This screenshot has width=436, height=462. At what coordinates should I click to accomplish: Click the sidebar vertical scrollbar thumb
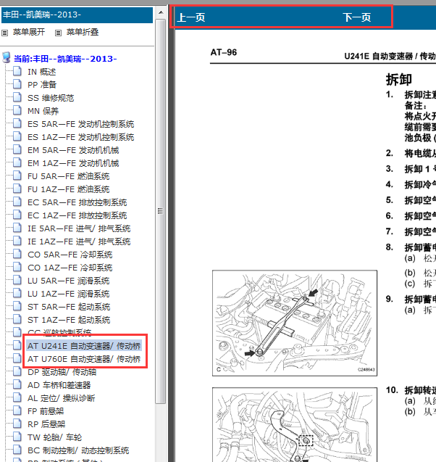tap(161, 211)
